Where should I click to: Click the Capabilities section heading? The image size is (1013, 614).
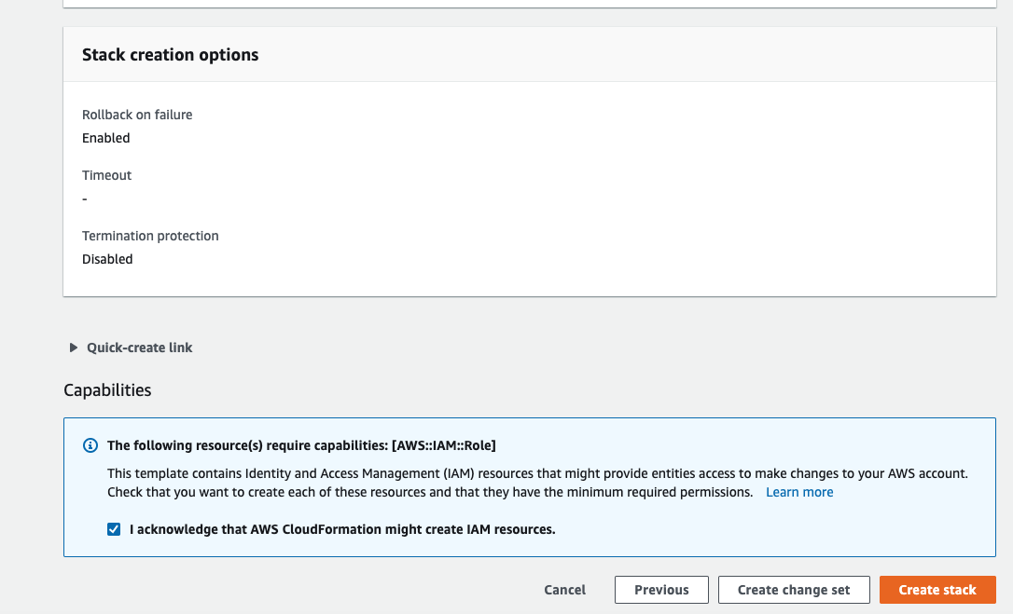point(107,390)
